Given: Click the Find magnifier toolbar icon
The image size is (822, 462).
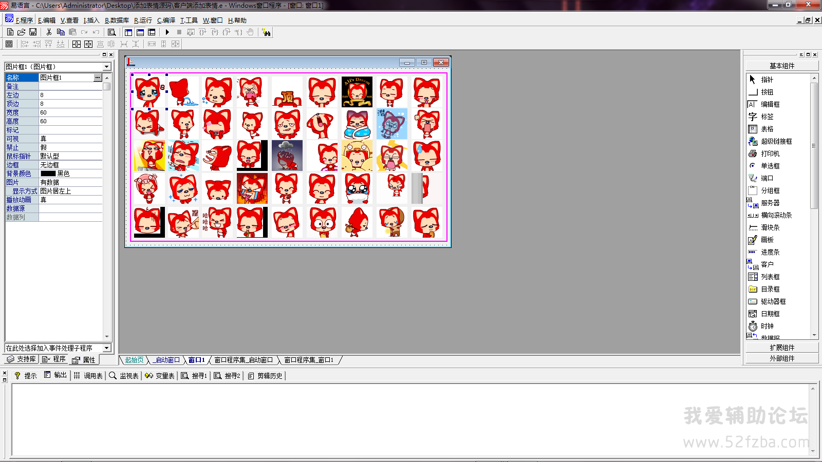Looking at the screenshot, I should click(111, 32).
